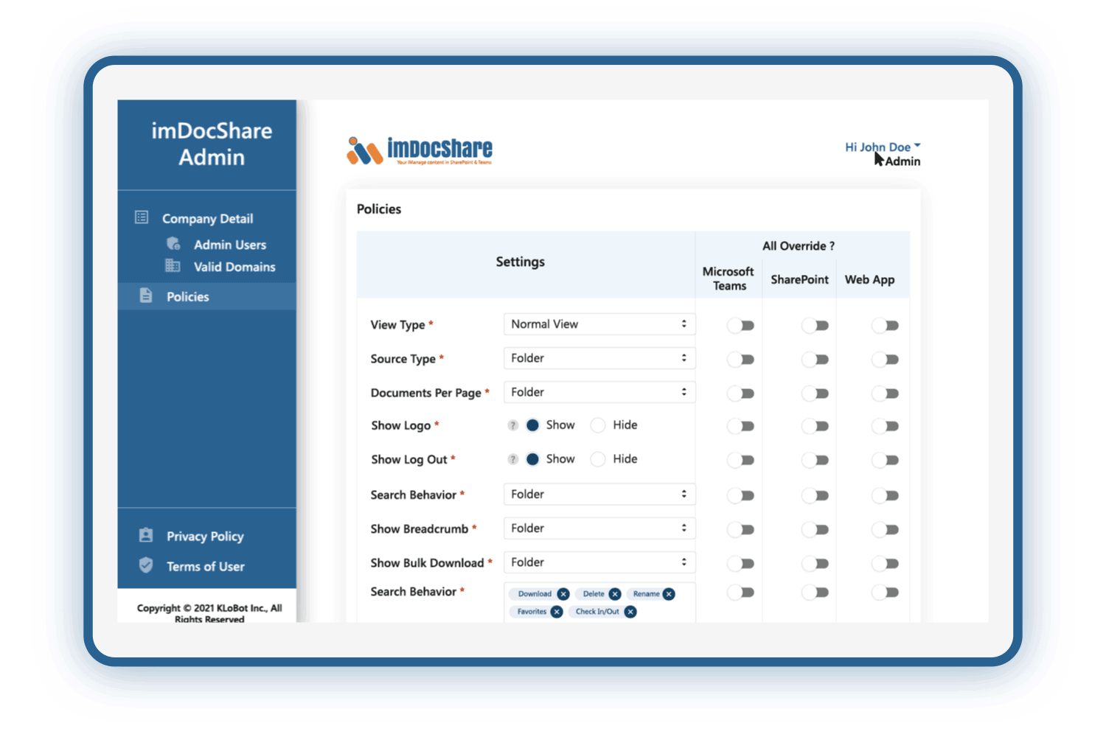Screen dimensions: 1106x737
Task: Click the Web App column header
Action: 870,279
